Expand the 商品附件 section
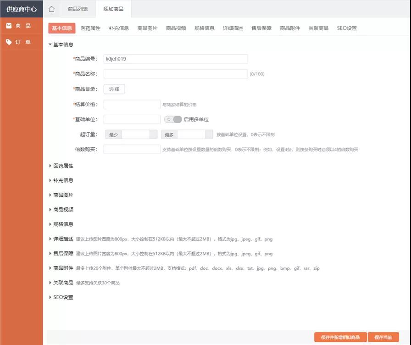The image size is (411, 345). 61,268
